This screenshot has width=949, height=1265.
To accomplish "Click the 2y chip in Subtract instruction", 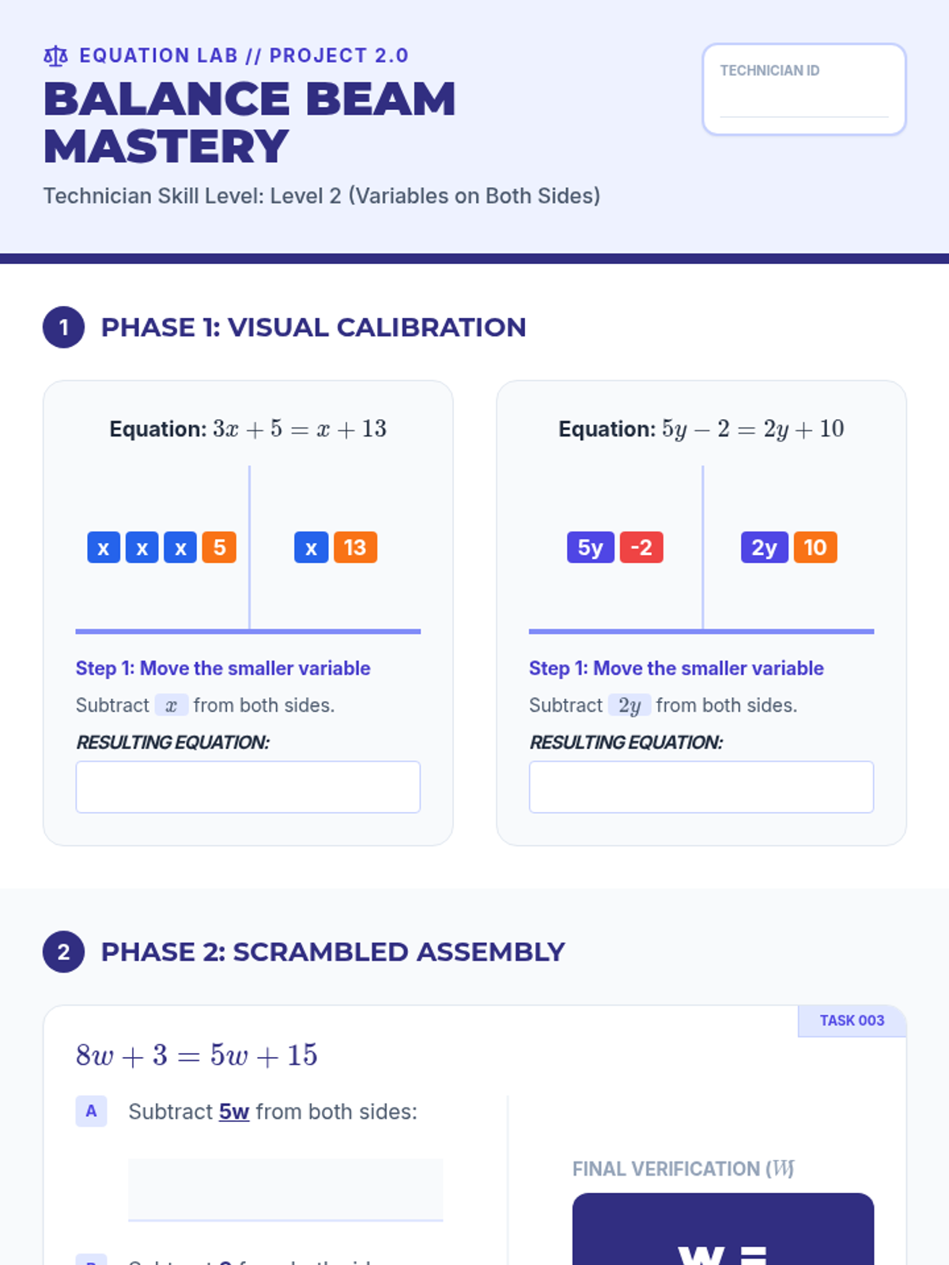I will click(x=630, y=705).
